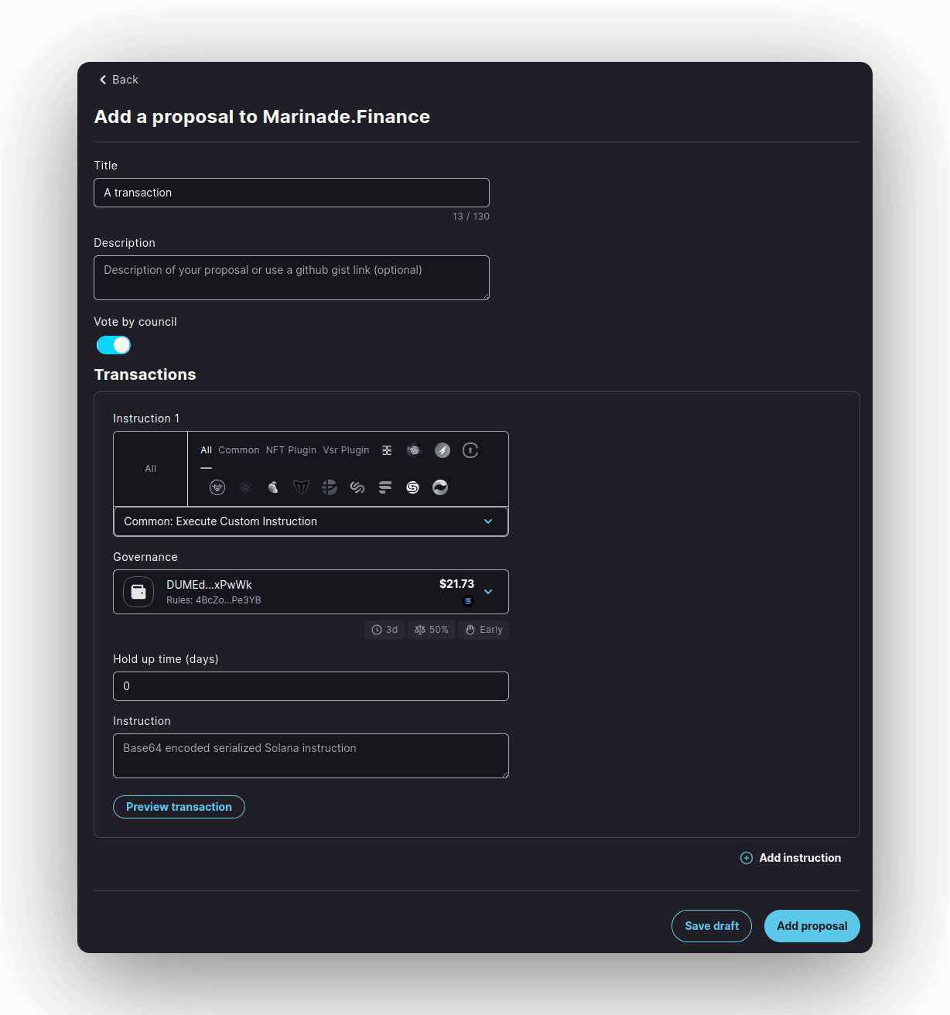The height and width of the screenshot is (1015, 950).
Task: Select the keyhole lock protocol icon
Action: (x=470, y=450)
